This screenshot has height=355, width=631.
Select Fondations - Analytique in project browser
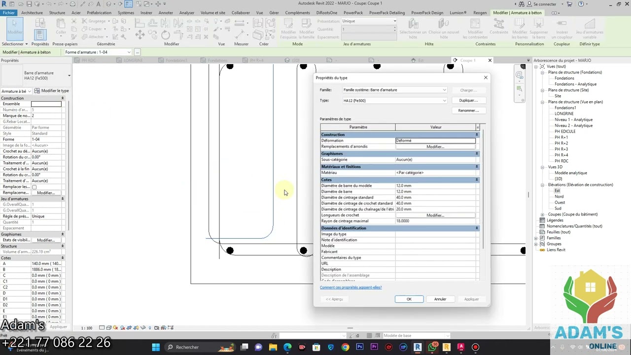click(x=575, y=84)
